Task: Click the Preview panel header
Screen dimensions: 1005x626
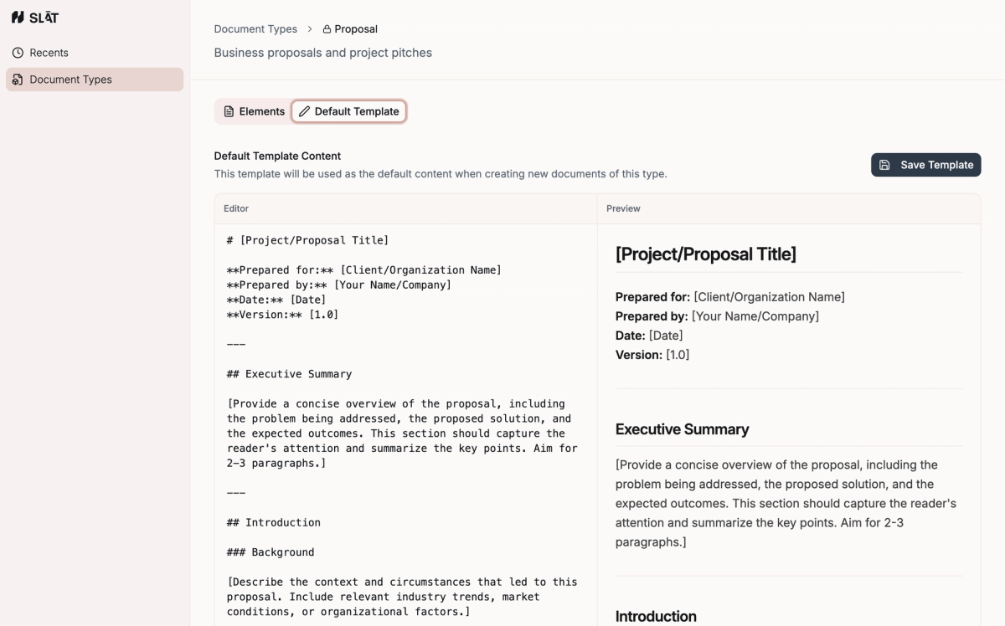Action: click(622, 208)
